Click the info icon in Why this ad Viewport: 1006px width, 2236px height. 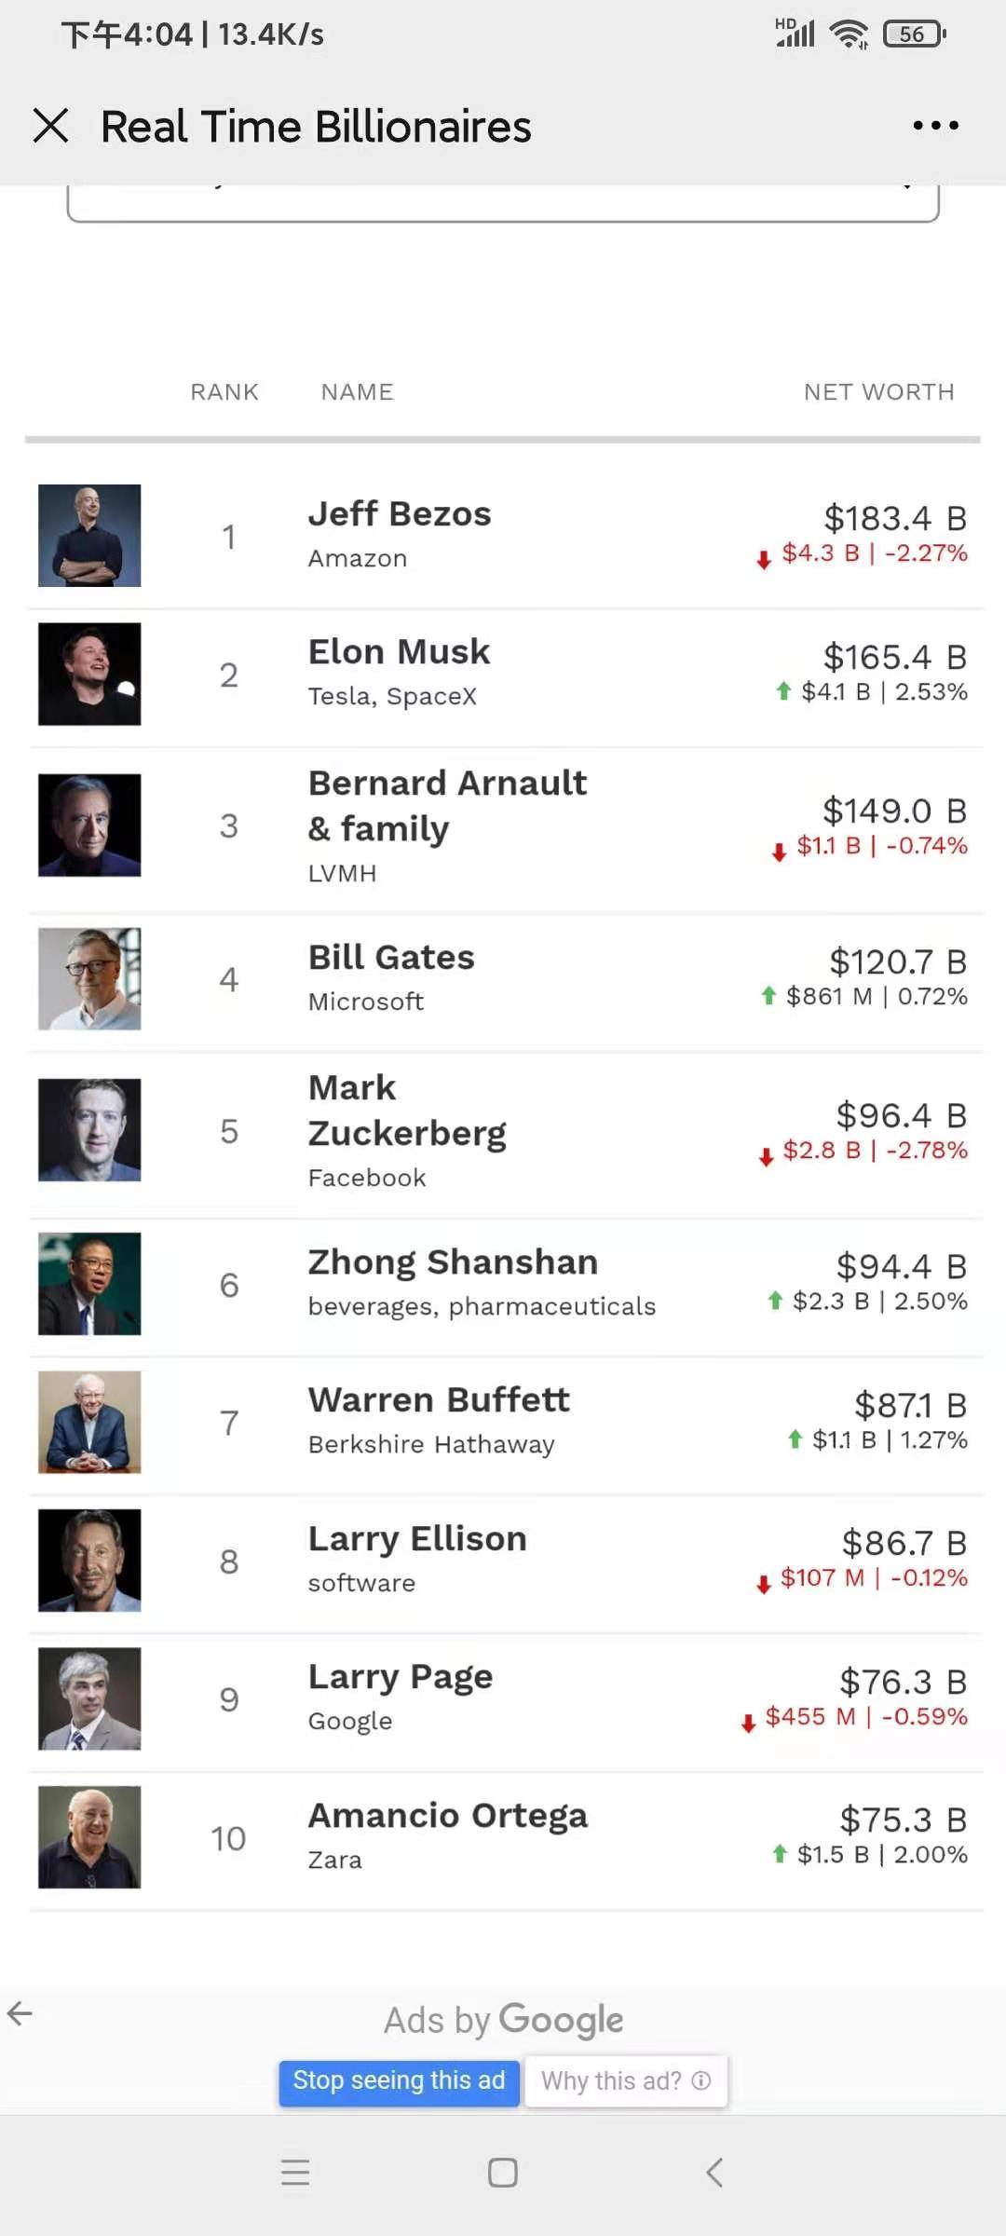[701, 2080]
